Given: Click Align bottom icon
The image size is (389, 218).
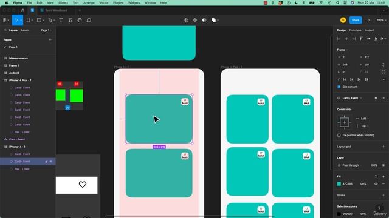Looking at the screenshot, I should 376,39.
